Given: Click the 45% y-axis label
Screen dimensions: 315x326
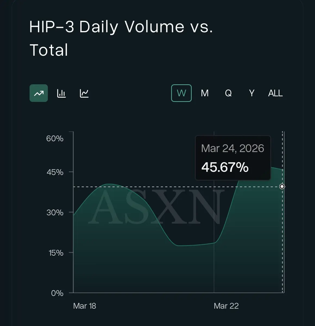Looking at the screenshot, I should [x=55, y=172].
